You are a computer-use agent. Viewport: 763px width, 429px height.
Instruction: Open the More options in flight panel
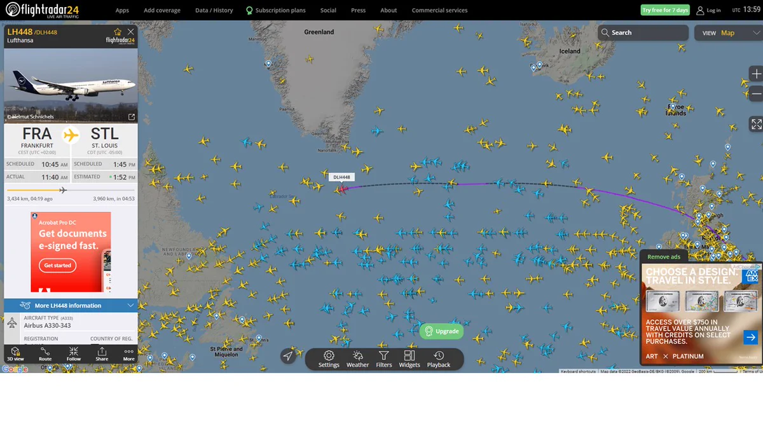point(128,354)
